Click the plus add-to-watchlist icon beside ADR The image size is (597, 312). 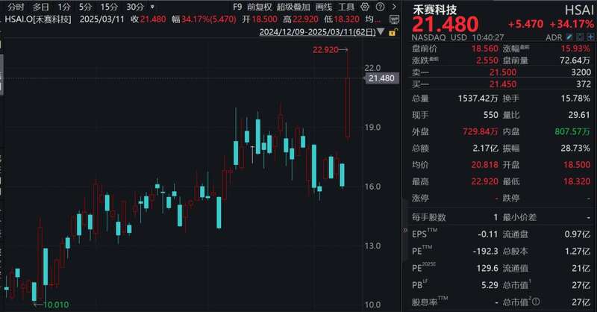coord(590,37)
